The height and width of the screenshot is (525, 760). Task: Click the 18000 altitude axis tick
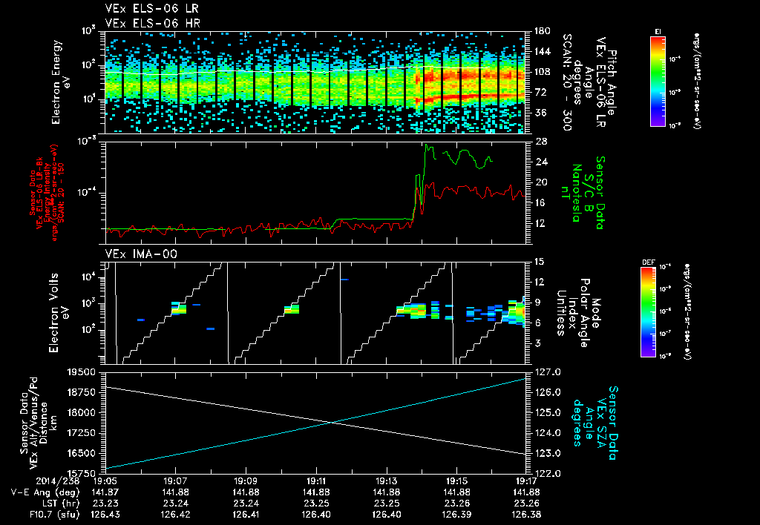(82, 412)
